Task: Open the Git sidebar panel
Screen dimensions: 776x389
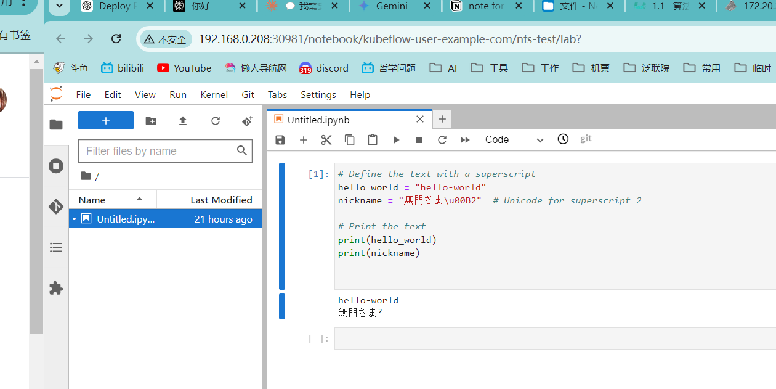Action: [56, 207]
